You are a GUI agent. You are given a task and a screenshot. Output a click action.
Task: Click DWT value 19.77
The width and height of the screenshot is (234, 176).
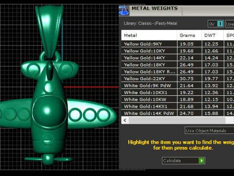211,79
